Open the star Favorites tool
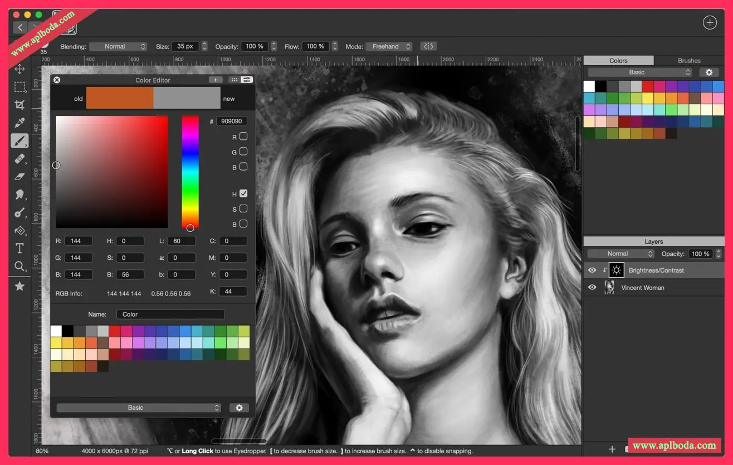The width and height of the screenshot is (733, 465). coord(19,286)
